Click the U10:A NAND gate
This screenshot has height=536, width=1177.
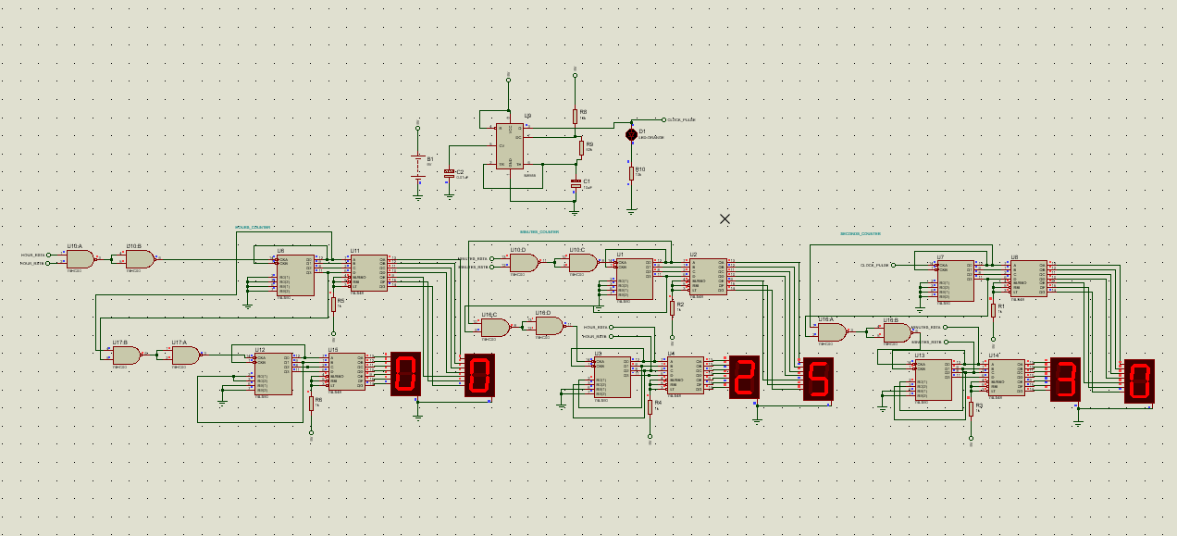coord(80,259)
